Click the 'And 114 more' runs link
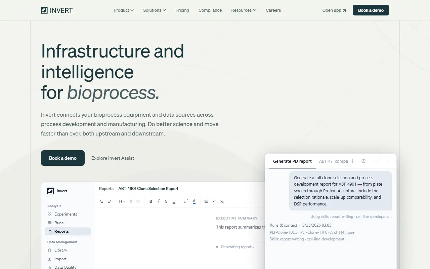Screen dimensions: 430x269 tap(342, 232)
